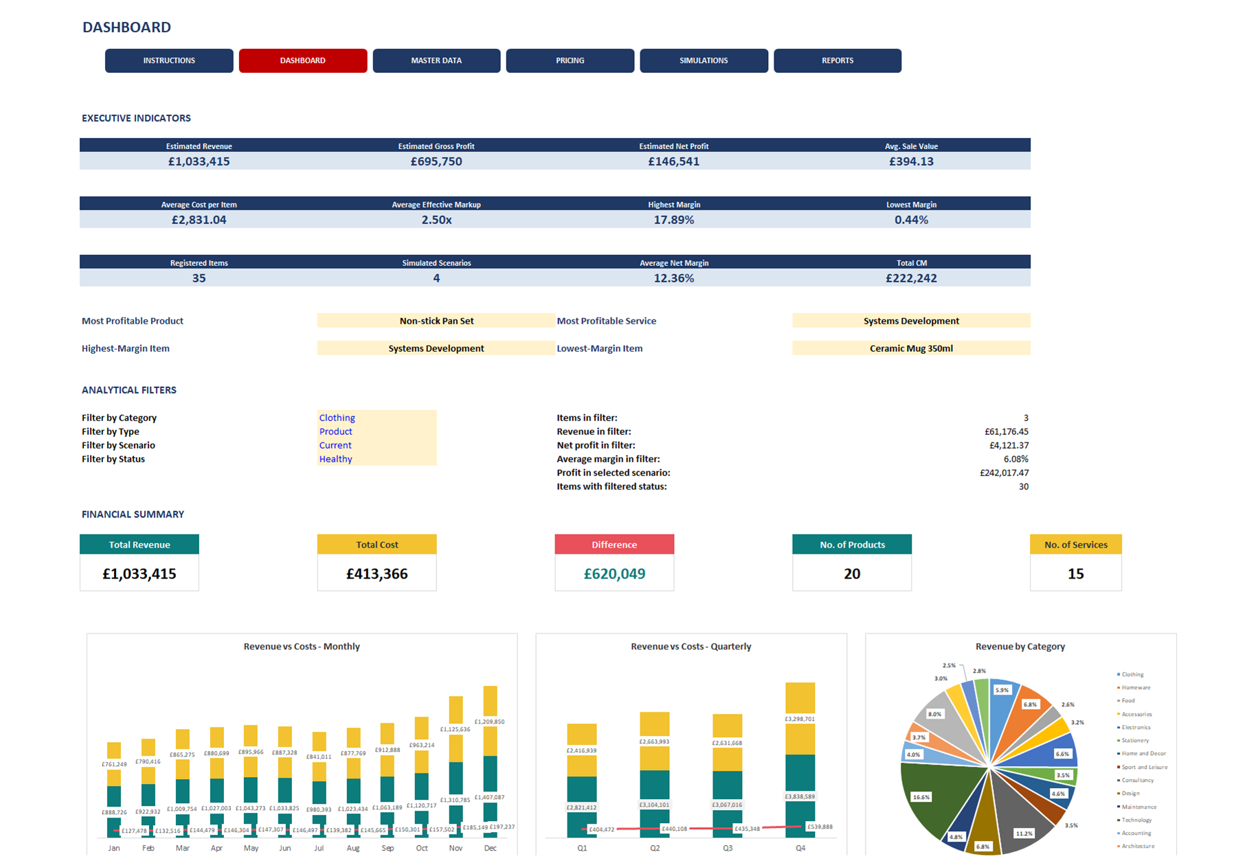1258x865 pixels.
Task: Click the Profit in selected scenario value £242,017.47
Action: tap(1004, 473)
